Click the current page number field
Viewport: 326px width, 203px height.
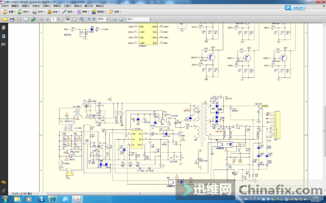pyautogui.click(x=53, y=19)
